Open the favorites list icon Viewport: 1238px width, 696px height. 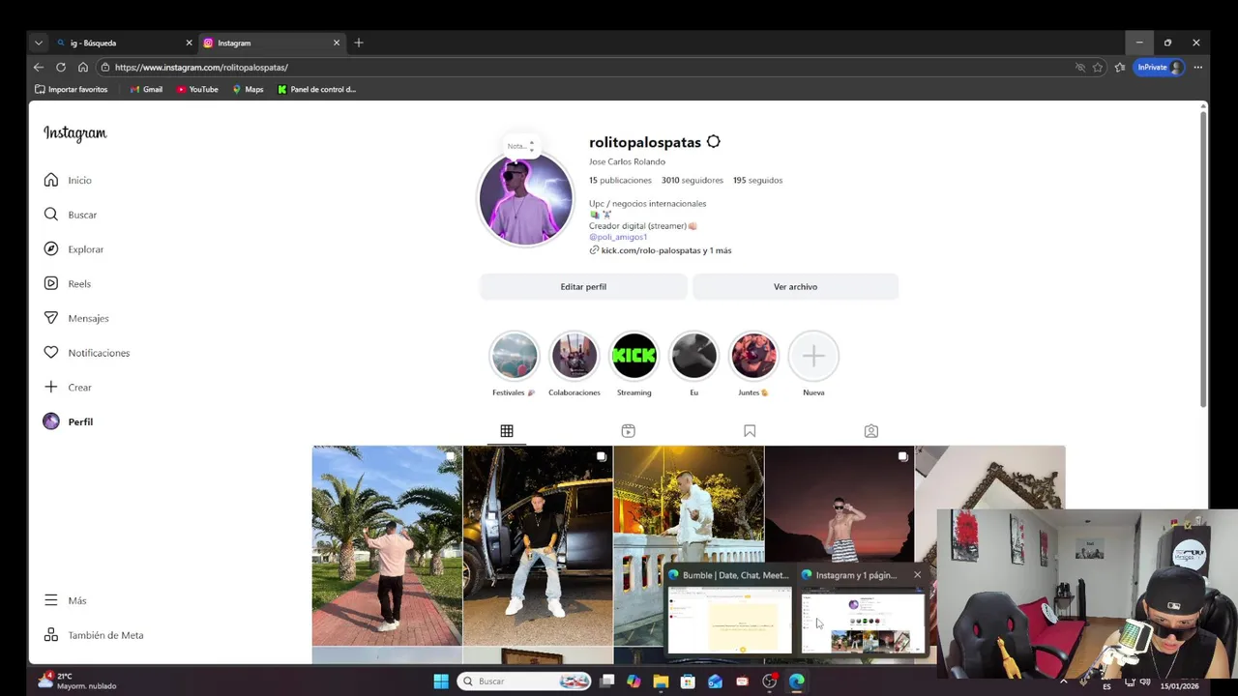tap(1120, 68)
